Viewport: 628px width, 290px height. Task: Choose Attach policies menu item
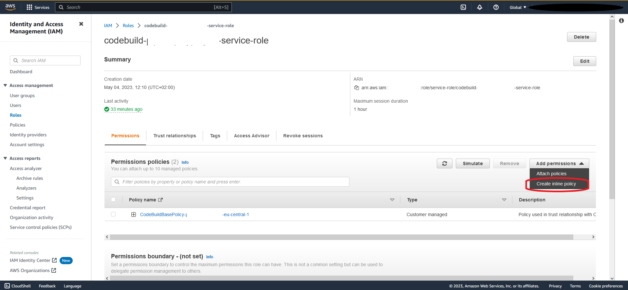point(559,174)
